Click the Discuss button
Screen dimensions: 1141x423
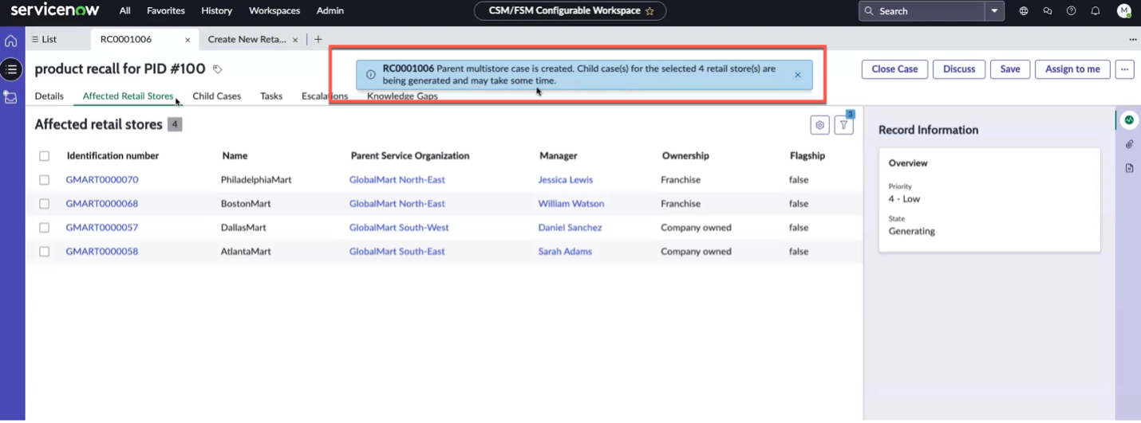959,69
